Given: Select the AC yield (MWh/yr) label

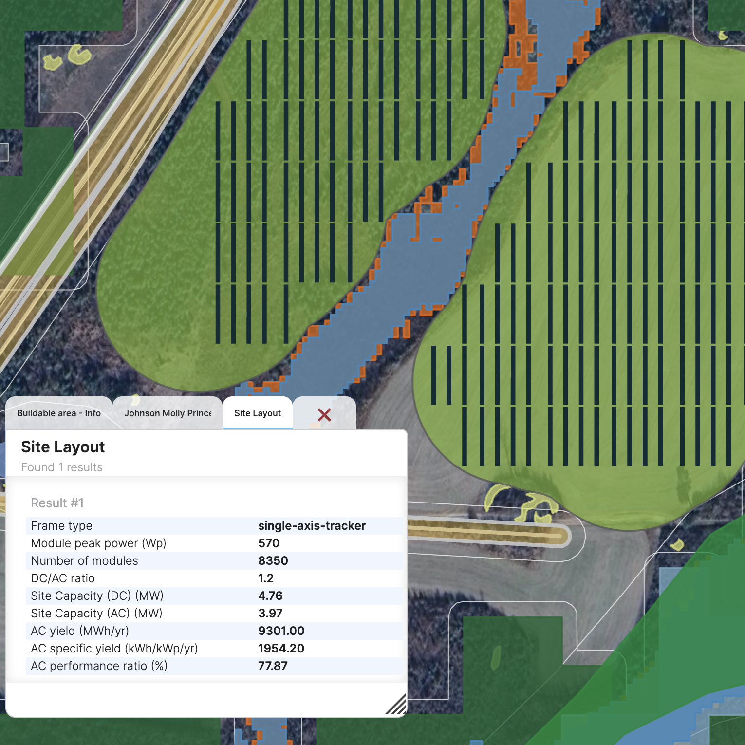Looking at the screenshot, I should tap(80, 631).
